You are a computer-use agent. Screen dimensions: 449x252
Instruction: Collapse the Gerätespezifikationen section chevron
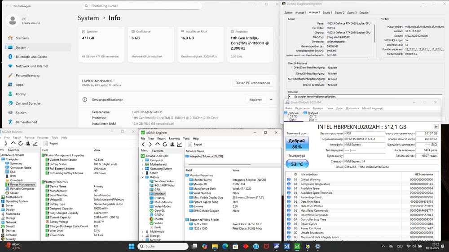pos(271,100)
